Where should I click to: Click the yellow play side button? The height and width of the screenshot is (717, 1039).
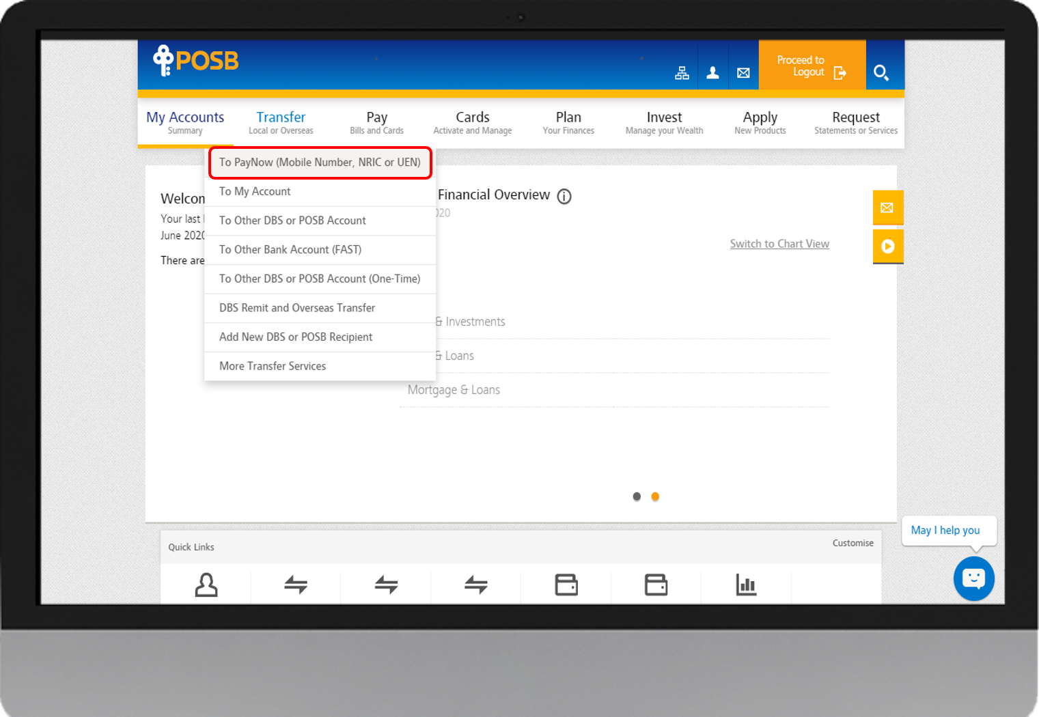887,247
